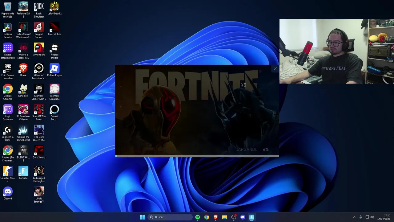Open Google Chrome from the taskbar

pos(207,217)
